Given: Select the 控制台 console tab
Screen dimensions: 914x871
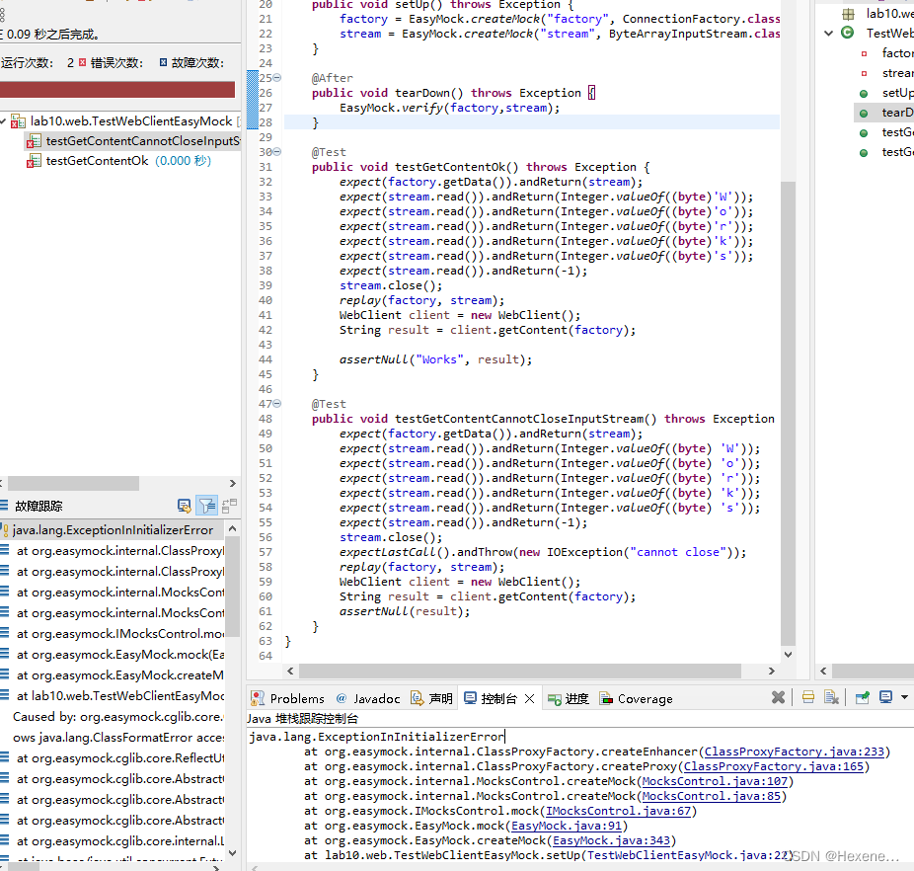Looking at the screenshot, I should coord(491,698).
